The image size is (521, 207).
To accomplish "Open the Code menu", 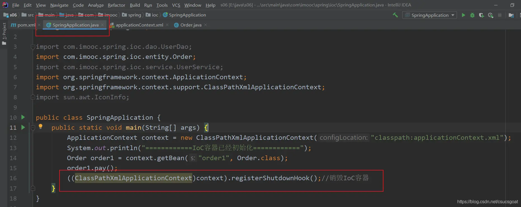I will [78, 5].
